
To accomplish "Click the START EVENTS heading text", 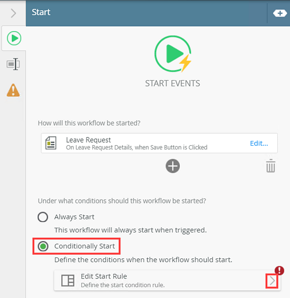I will click(172, 83).
